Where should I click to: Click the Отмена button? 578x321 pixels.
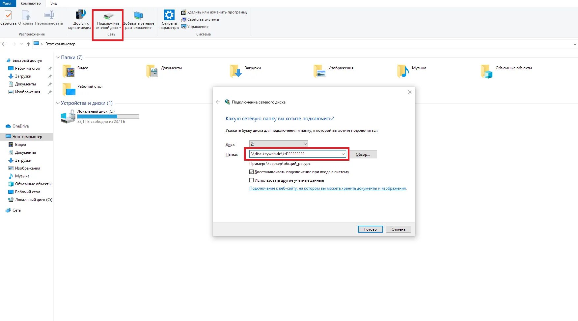(x=399, y=229)
